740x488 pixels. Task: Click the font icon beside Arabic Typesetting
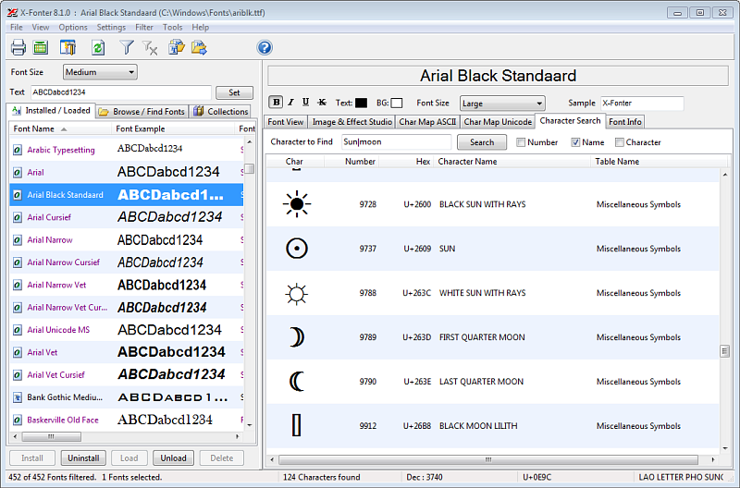point(18,150)
